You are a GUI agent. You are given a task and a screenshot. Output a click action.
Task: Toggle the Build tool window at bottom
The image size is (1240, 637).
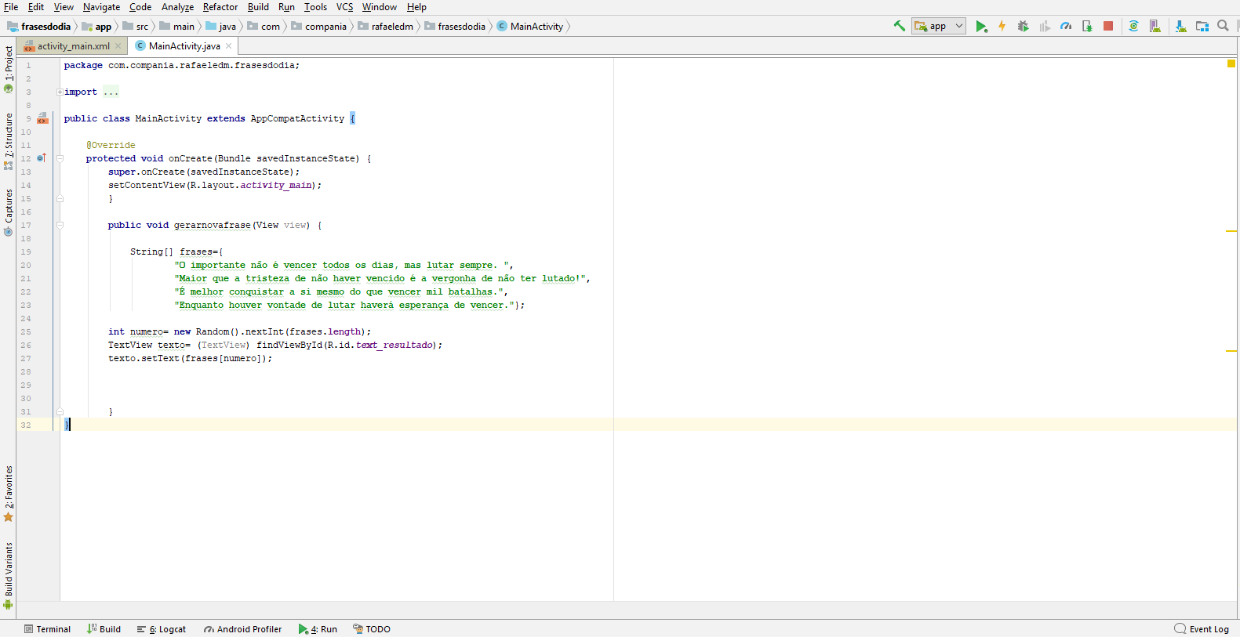point(104,629)
